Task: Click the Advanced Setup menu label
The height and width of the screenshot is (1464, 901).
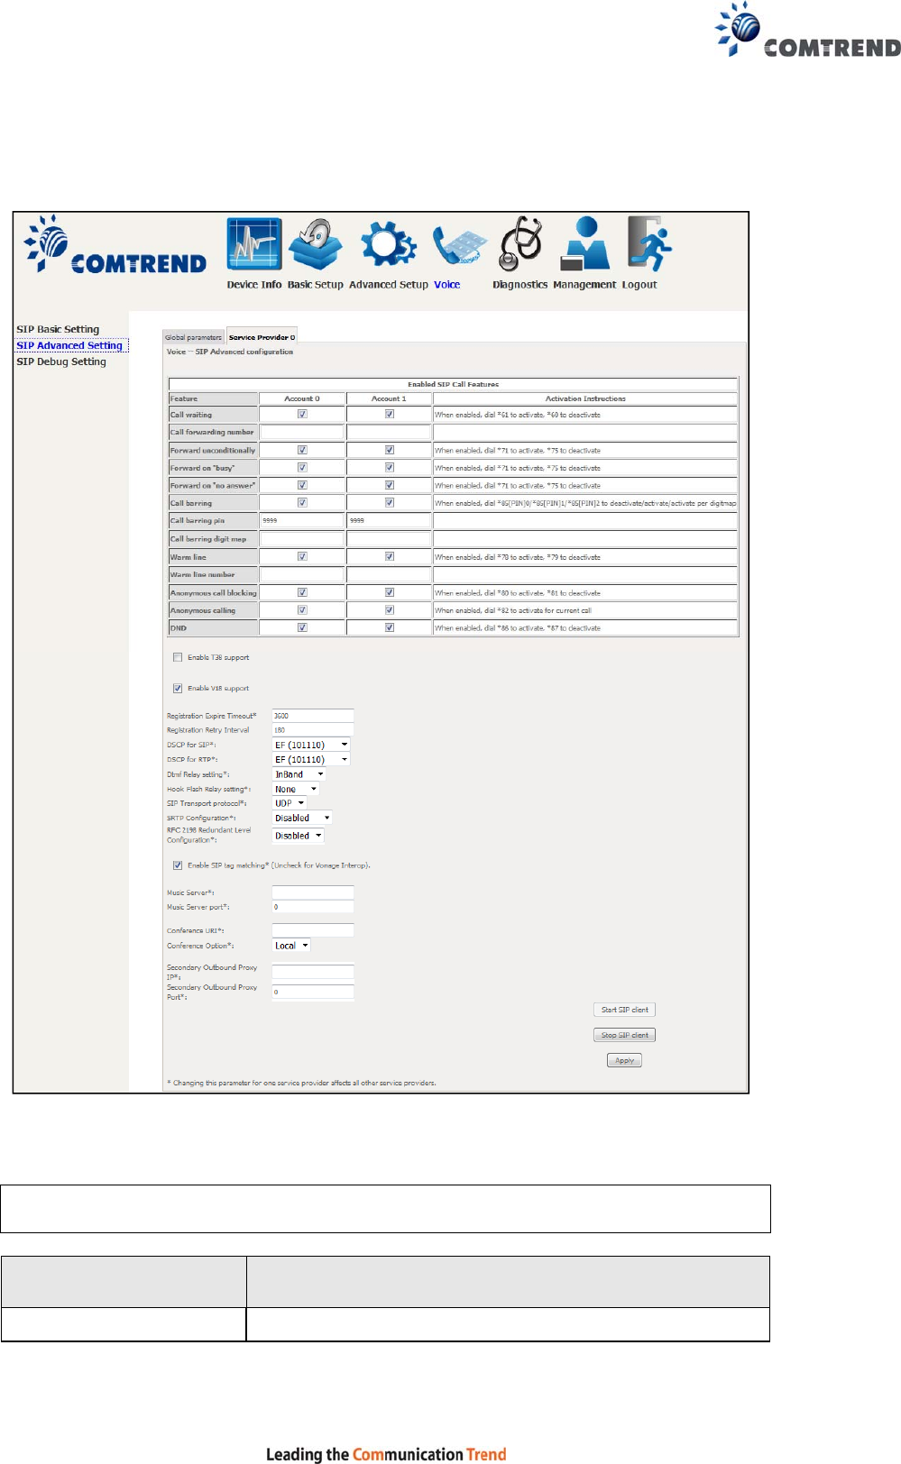Action: coord(389,285)
